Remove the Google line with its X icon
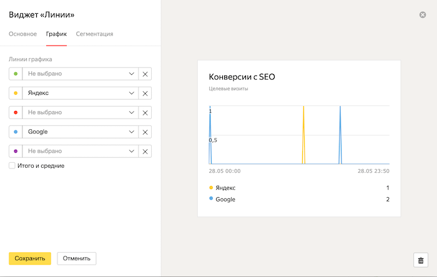 coord(145,132)
